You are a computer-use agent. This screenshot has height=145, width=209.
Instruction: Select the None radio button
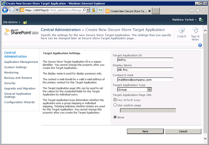tap(115, 117)
